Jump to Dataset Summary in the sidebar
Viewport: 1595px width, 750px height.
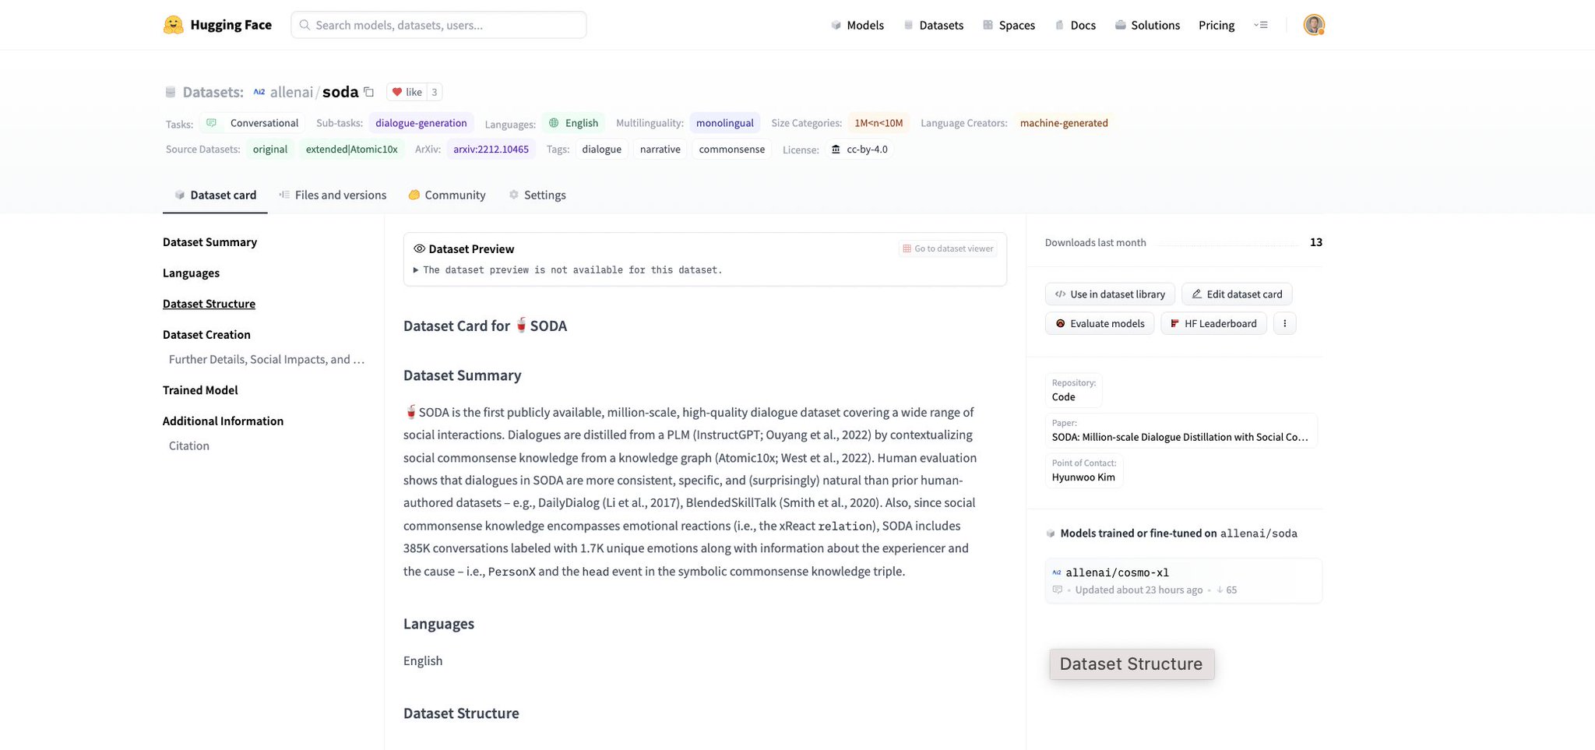click(209, 242)
